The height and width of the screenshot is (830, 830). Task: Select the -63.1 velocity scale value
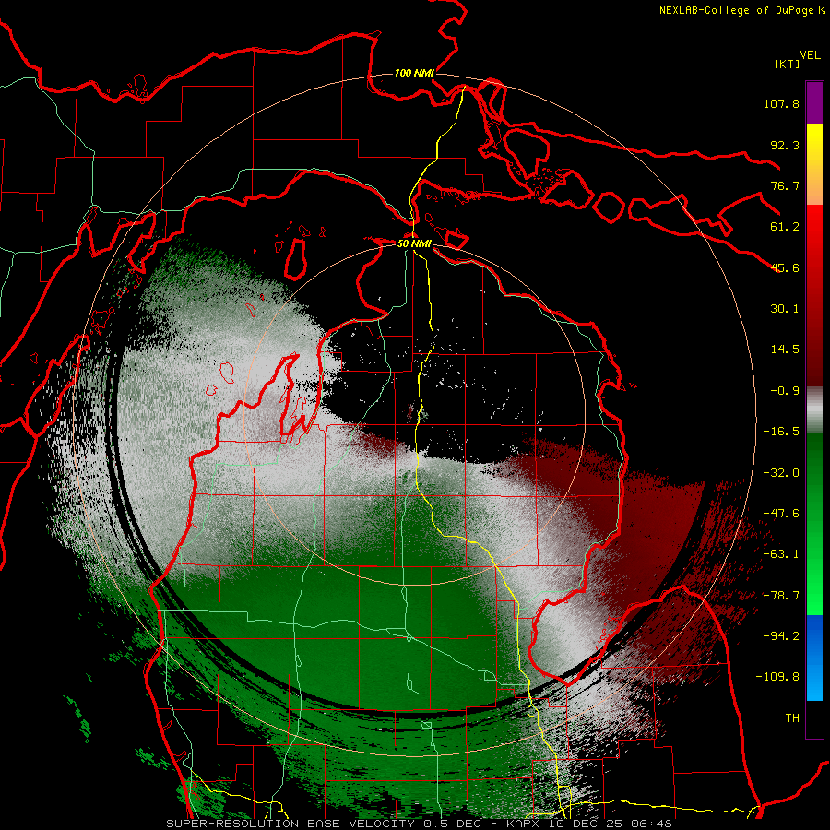781,554
